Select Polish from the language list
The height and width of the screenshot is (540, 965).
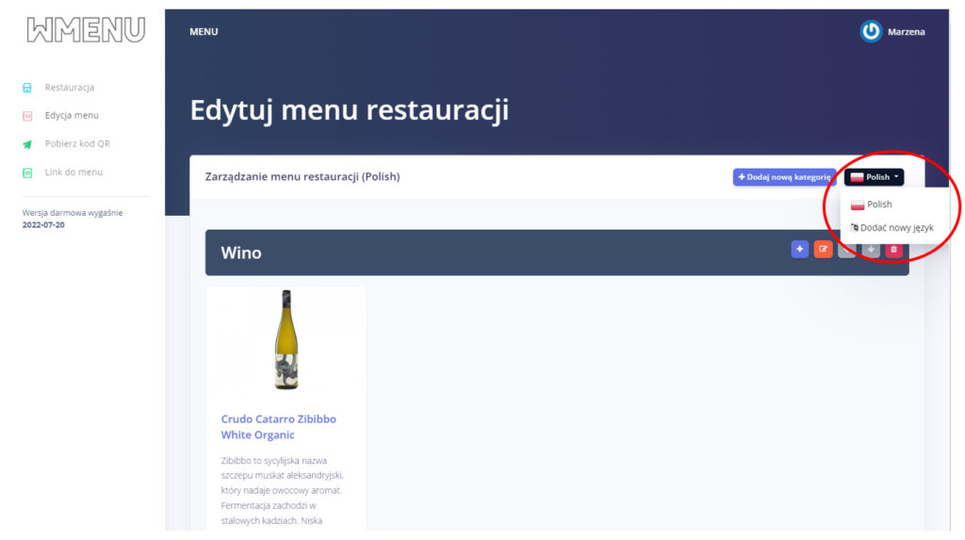[x=878, y=205]
